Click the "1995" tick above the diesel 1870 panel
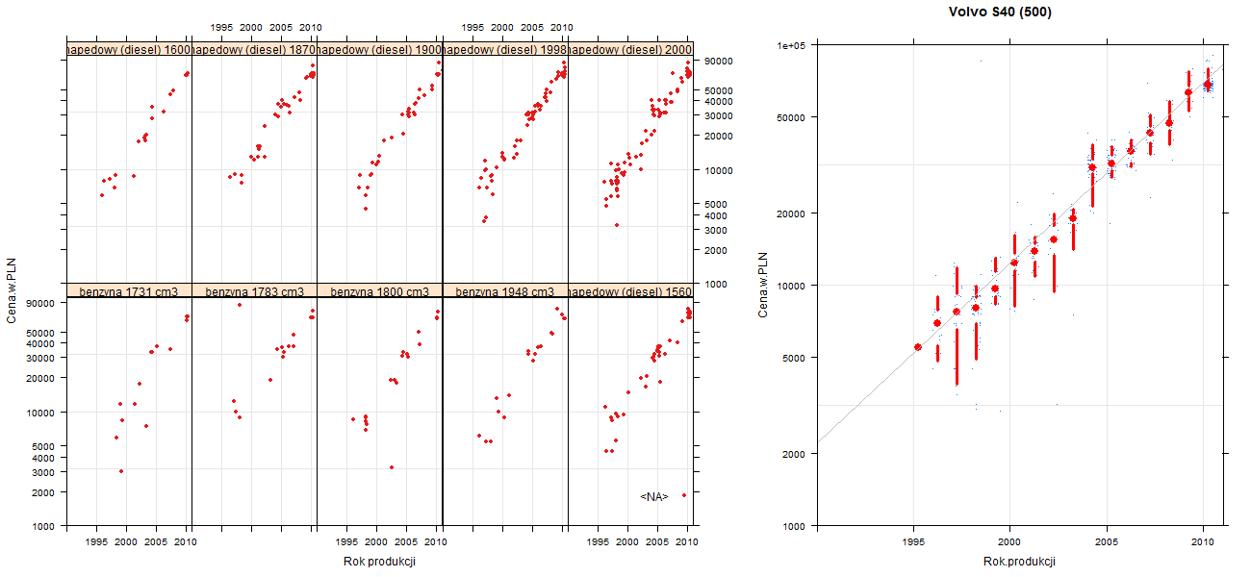 (x=221, y=27)
